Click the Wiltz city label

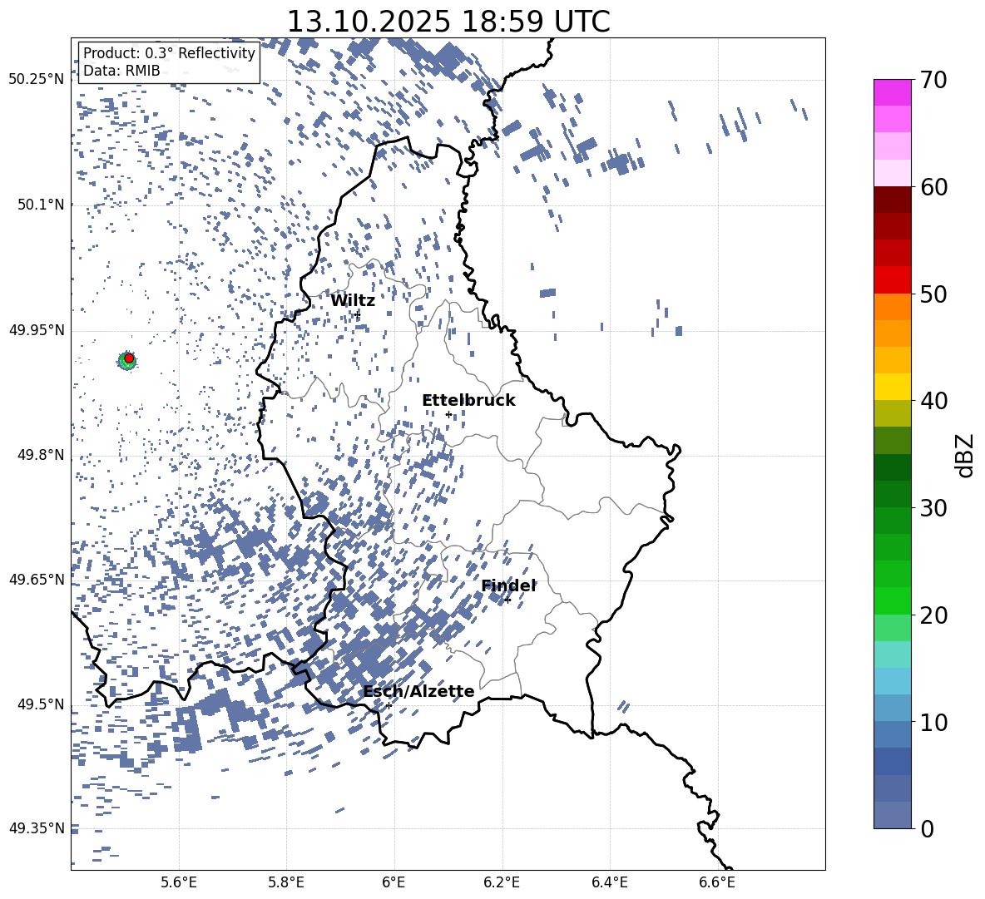(353, 301)
